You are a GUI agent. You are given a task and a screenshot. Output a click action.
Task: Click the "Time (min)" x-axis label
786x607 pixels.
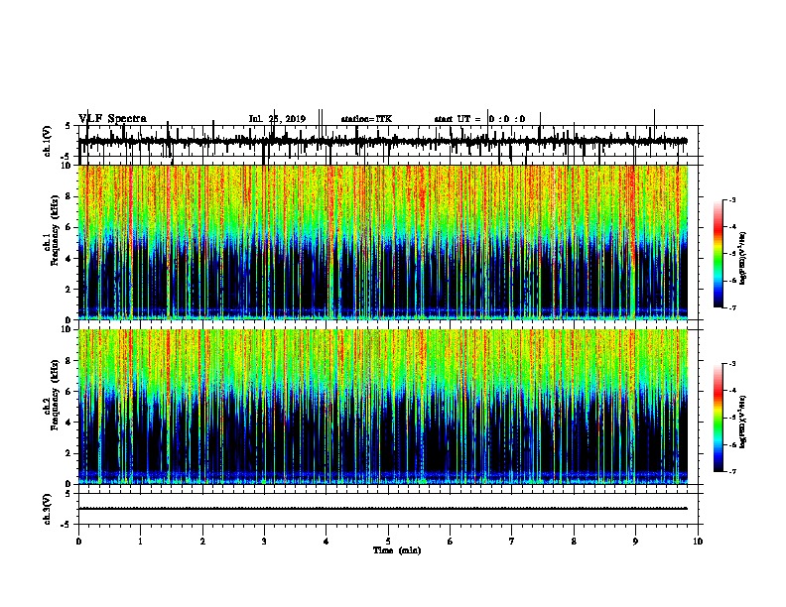(397, 550)
